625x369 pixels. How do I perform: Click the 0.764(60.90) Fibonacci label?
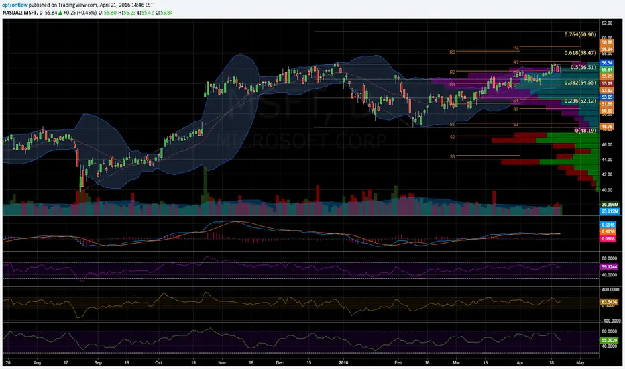(x=580, y=35)
